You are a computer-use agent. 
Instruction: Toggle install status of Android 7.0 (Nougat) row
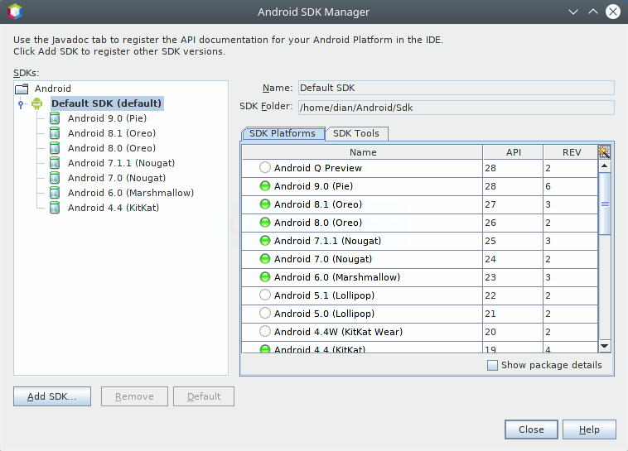pos(265,259)
